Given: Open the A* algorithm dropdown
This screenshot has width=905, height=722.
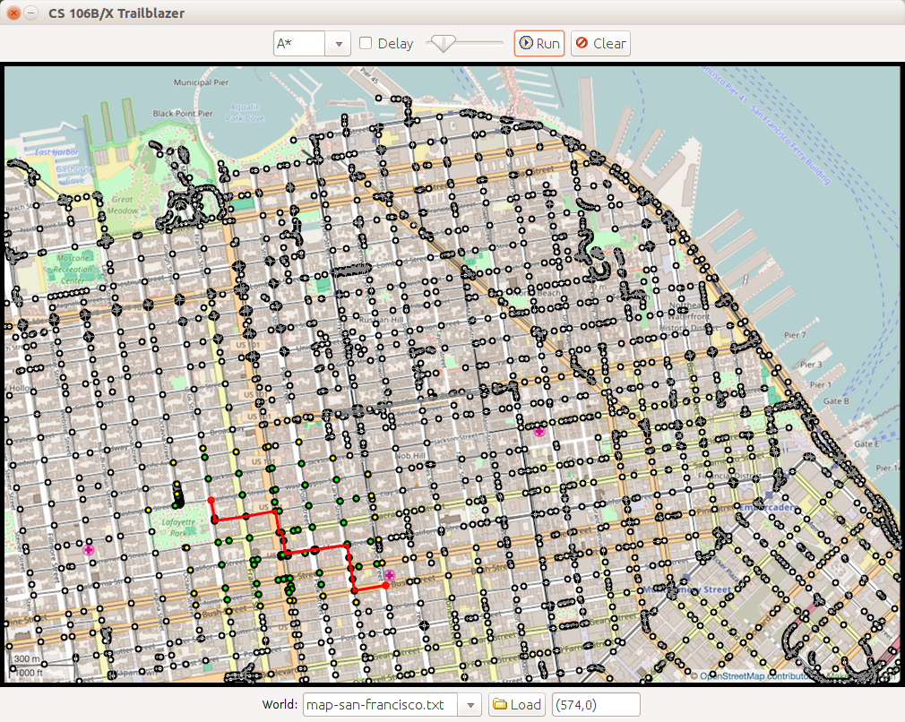Looking at the screenshot, I should (x=339, y=43).
